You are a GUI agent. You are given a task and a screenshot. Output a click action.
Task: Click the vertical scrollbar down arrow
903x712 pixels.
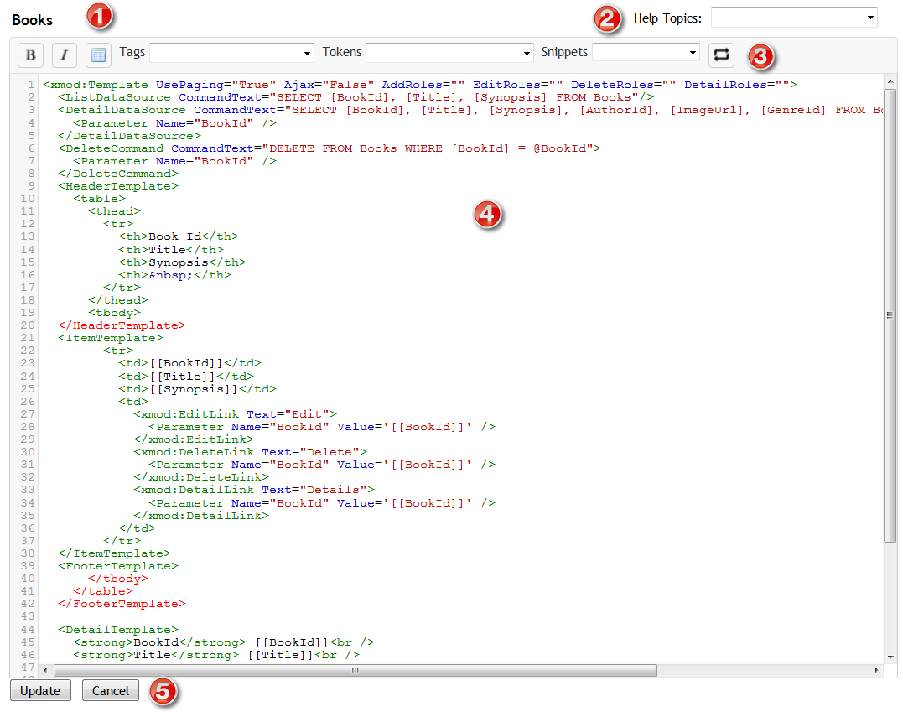pyautogui.click(x=890, y=657)
